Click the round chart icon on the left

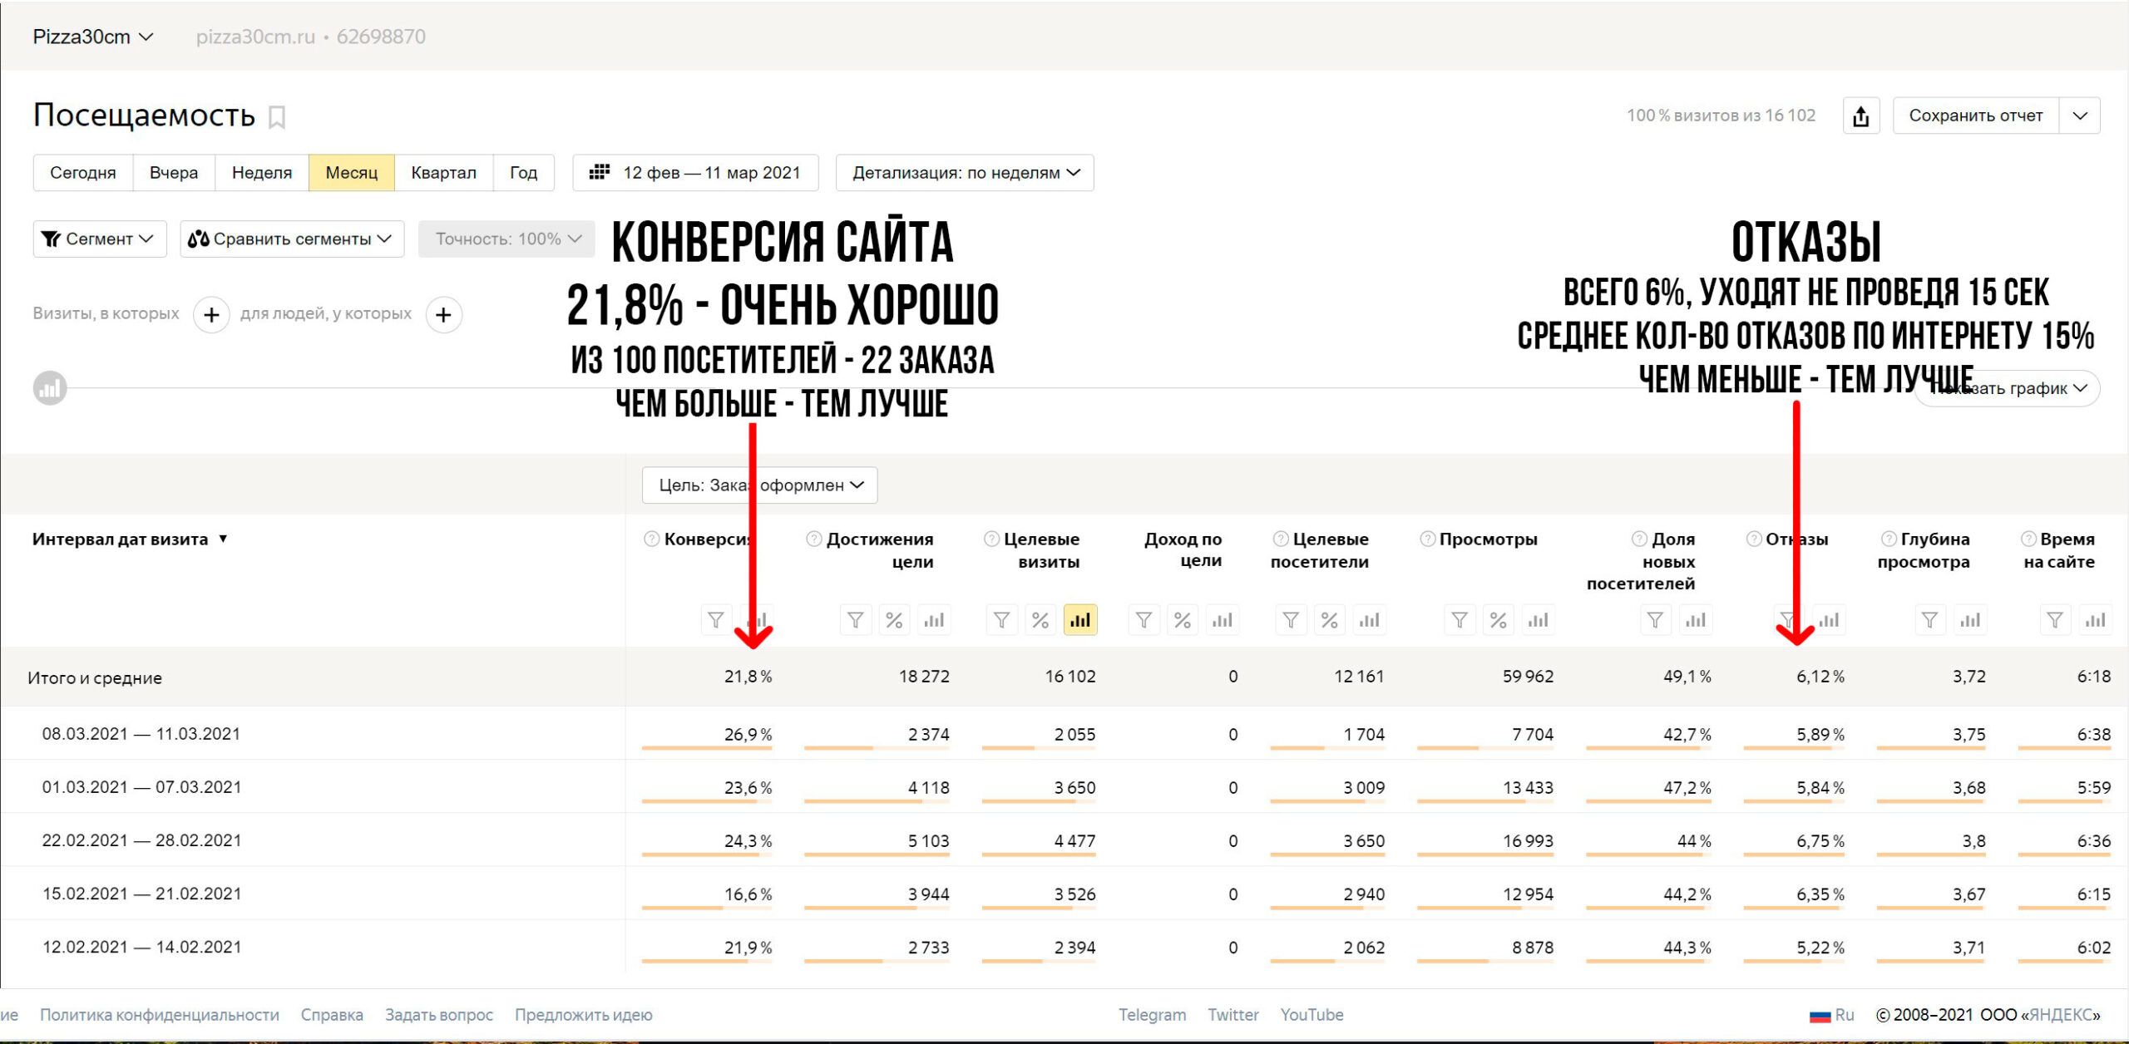pos(50,388)
